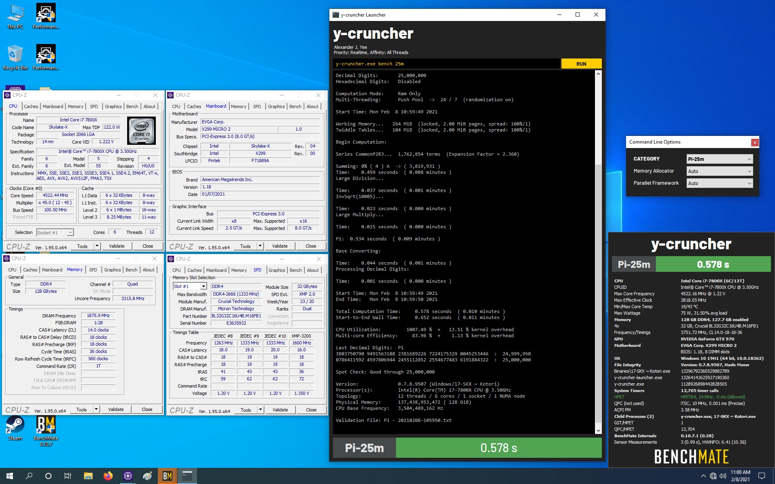Click Close in CPU-Z Mainboard window
The image size is (775, 484).
tap(311, 246)
